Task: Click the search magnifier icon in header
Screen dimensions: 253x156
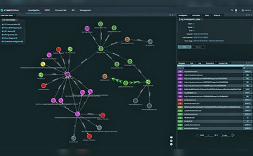Action: pyautogui.click(x=232, y=10)
